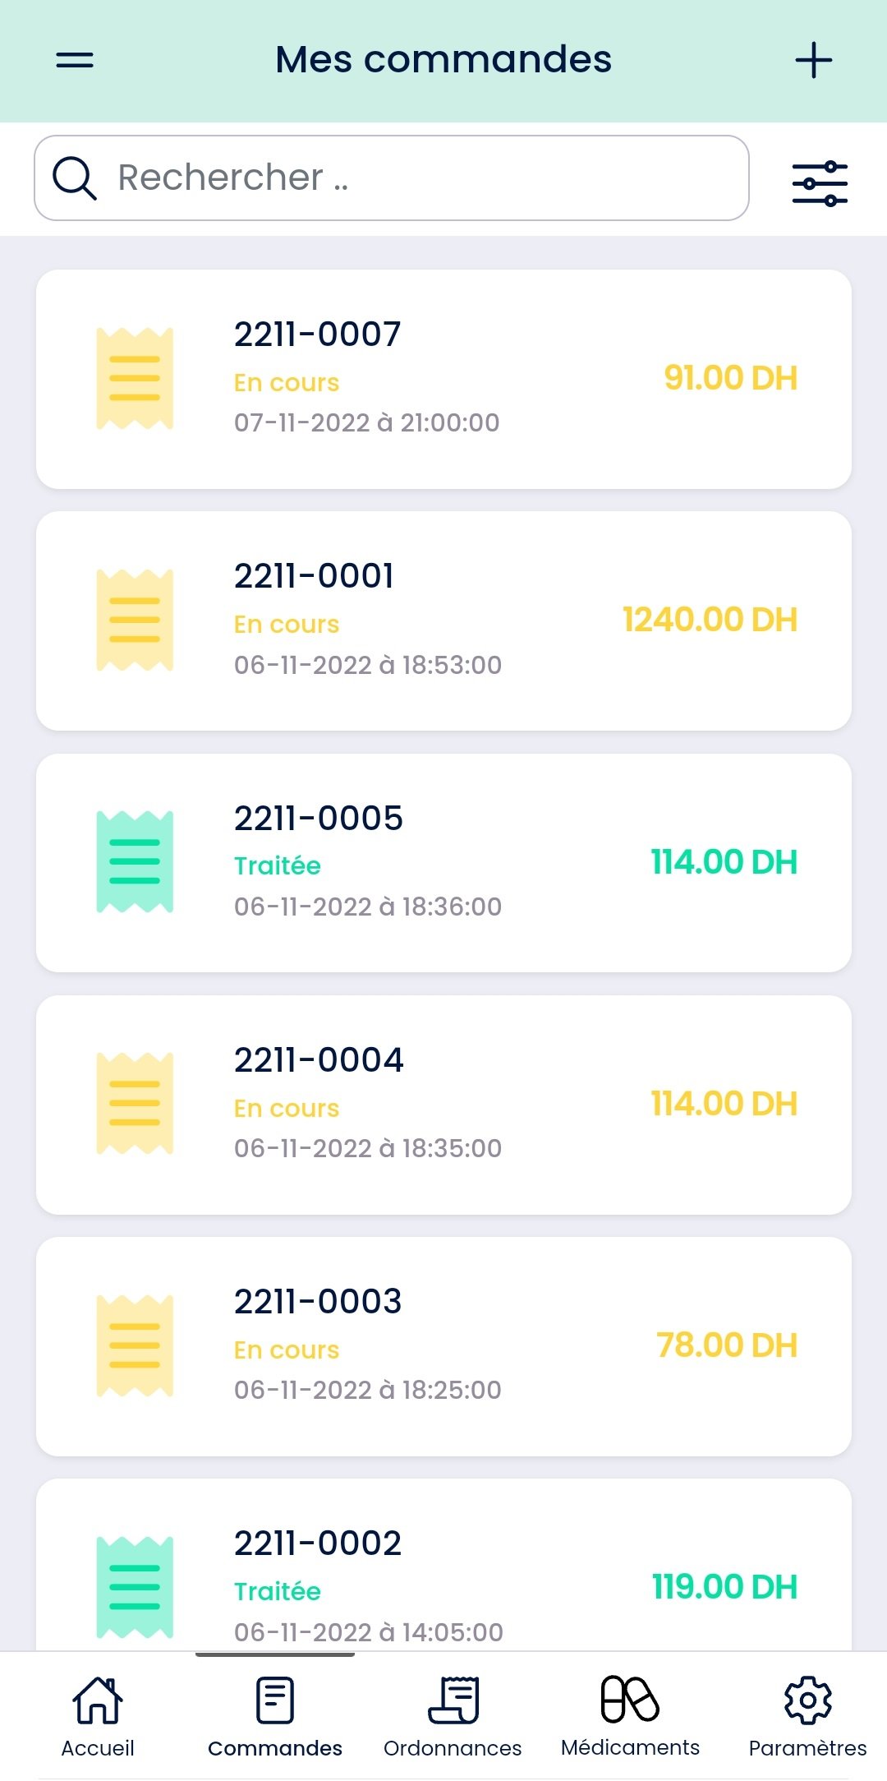Screen dimensions: 887x1781
Task: Tap the yellow receipt icon for order 2211-0004
Action: coord(135,1104)
